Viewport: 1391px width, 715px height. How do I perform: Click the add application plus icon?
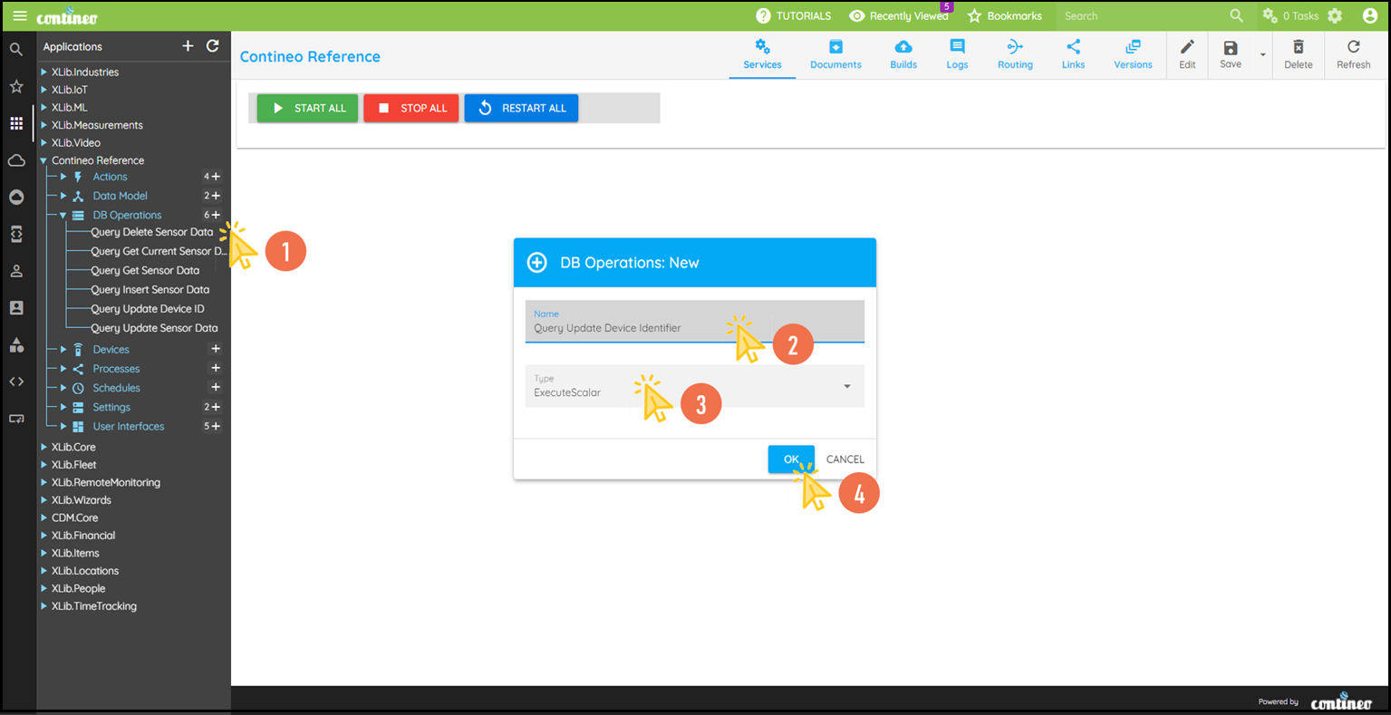(188, 46)
